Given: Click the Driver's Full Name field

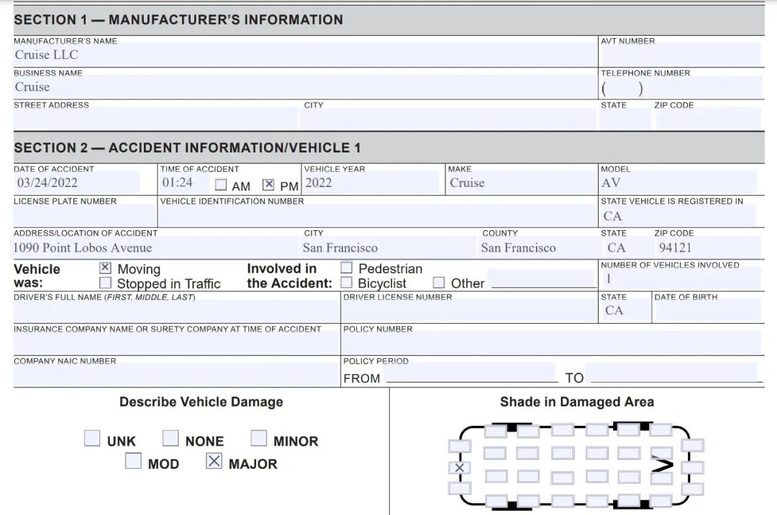Looking at the screenshot, I should [x=176, y=312].
